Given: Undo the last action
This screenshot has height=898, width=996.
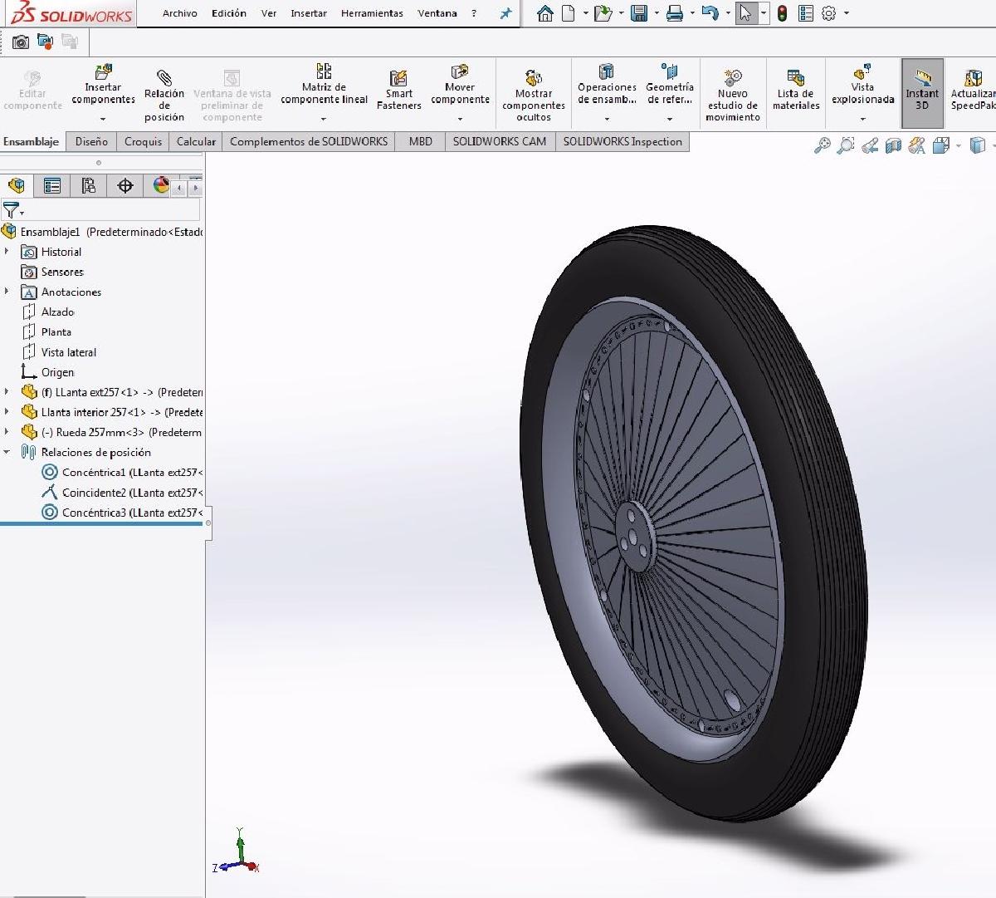Looking at the screenshot, I should [710, 13].
